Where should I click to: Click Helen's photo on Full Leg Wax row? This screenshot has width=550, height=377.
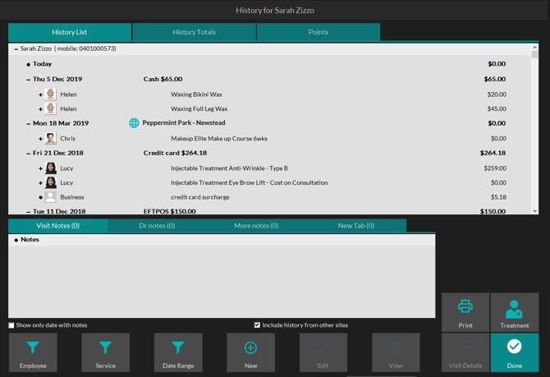(x=51, y=108)
